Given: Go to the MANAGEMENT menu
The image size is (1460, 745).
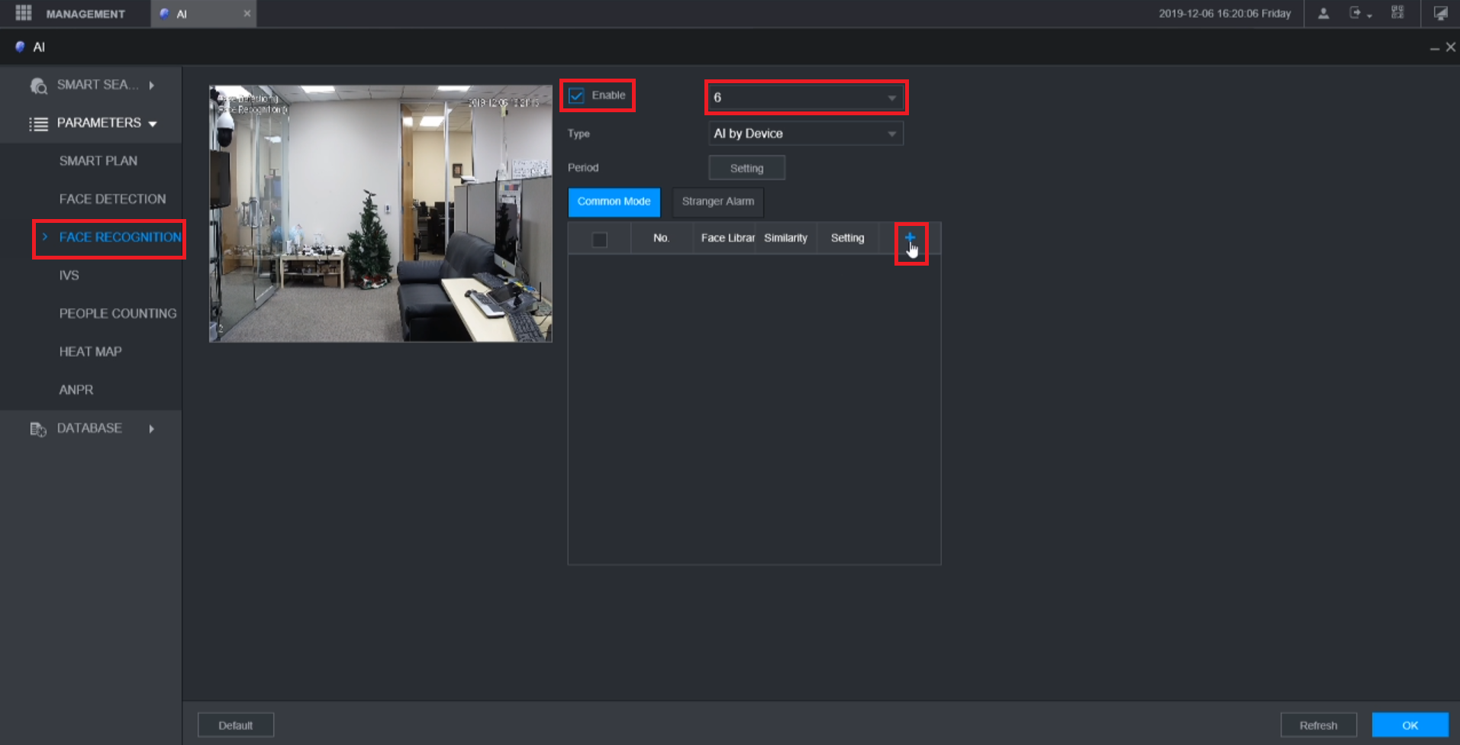Looking at the screenshot, I should pyautogui.click(x=85, y=14).
